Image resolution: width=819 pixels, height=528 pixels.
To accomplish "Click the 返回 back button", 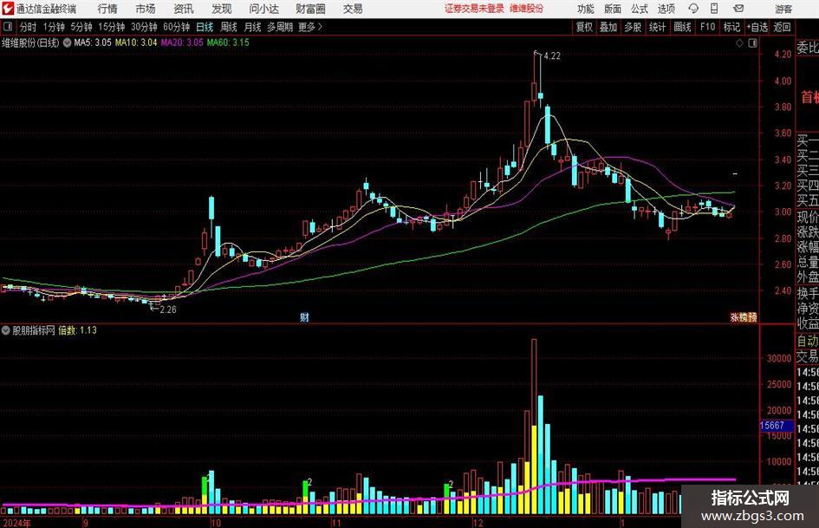I will click(782, 27).
